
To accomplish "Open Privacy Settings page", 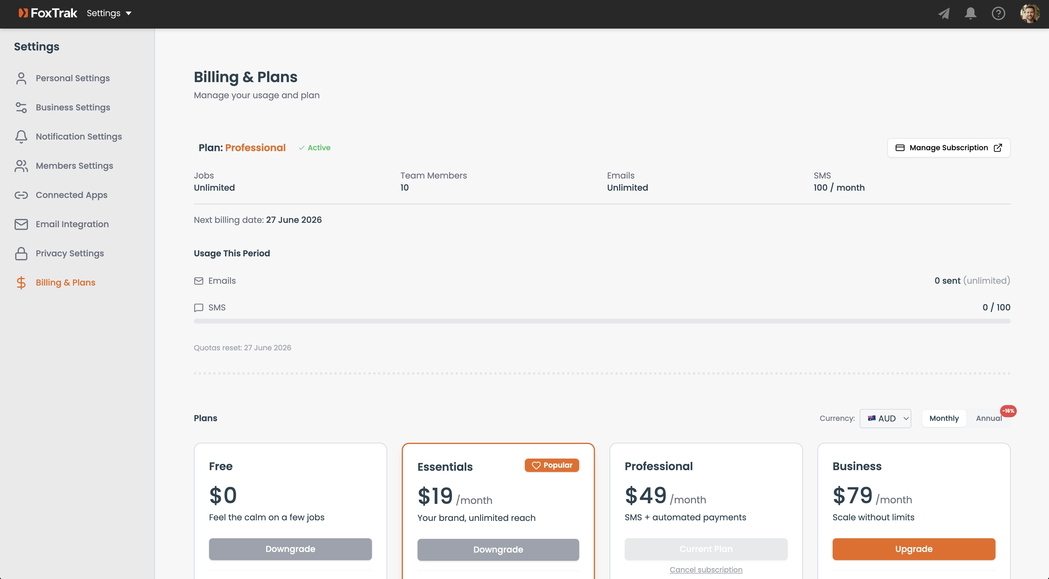I will (x=70, y=253).
